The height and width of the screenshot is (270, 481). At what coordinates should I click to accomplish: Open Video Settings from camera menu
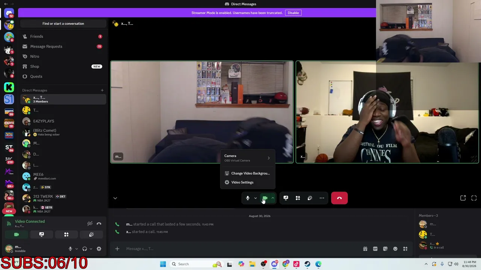pyautogui.click(x=248, y=182)
